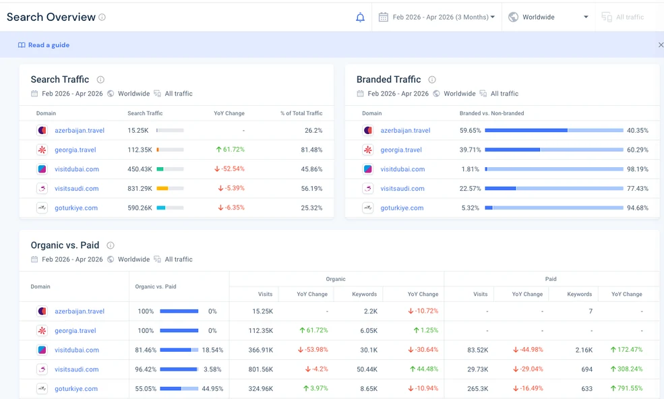Screen dimensions: 664x399
Task: Open visitdubai.com in Search Traffic table
Action: (77, 169)
